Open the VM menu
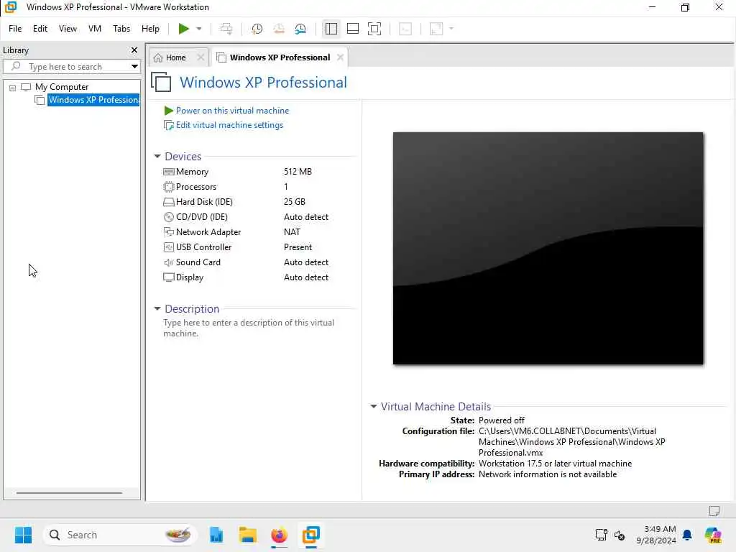Viewport: 736px width, 552px height. pyautogui.click(x=95, y=29)
